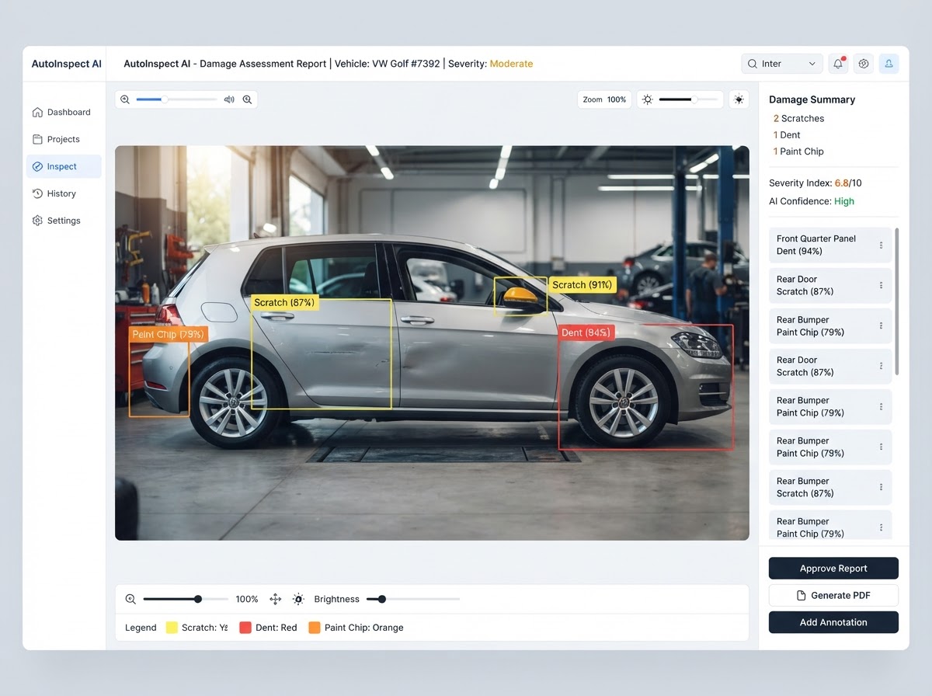
Task: Click the yellow Scratch legend swatch
Action: pyautogui.click(x=172, y=628)
